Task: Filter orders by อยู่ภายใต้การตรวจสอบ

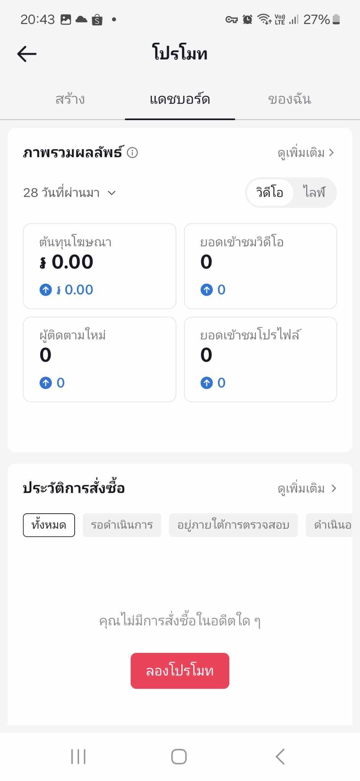Action: point(233,525)
